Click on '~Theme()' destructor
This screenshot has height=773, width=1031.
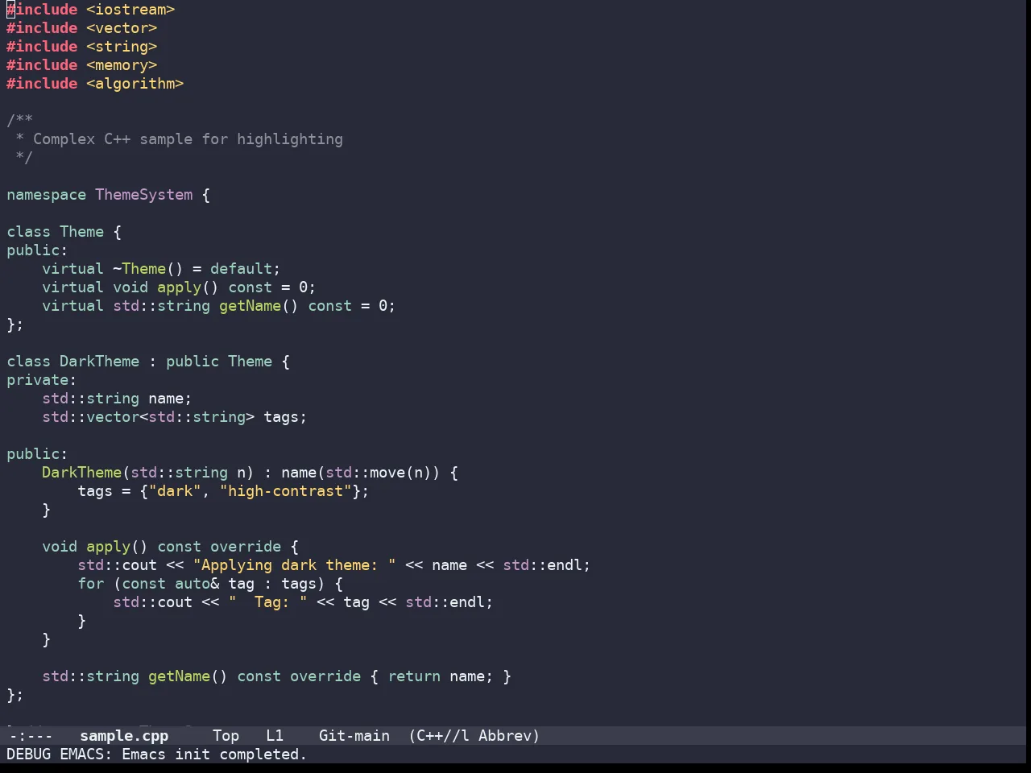point(148,269)
